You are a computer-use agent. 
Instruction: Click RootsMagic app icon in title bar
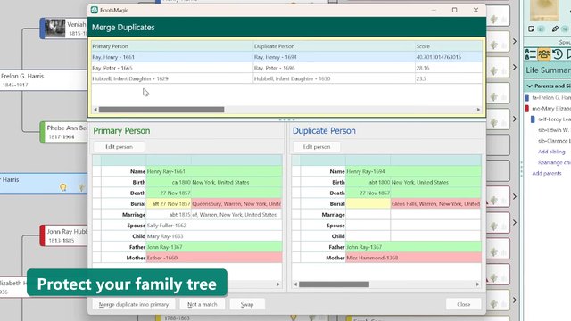pyautogui.click(x=95, y=10)
